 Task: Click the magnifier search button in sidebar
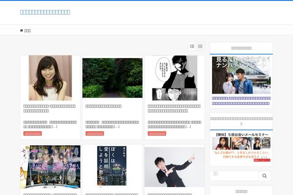pyautogui.click(x=264, y=176)
